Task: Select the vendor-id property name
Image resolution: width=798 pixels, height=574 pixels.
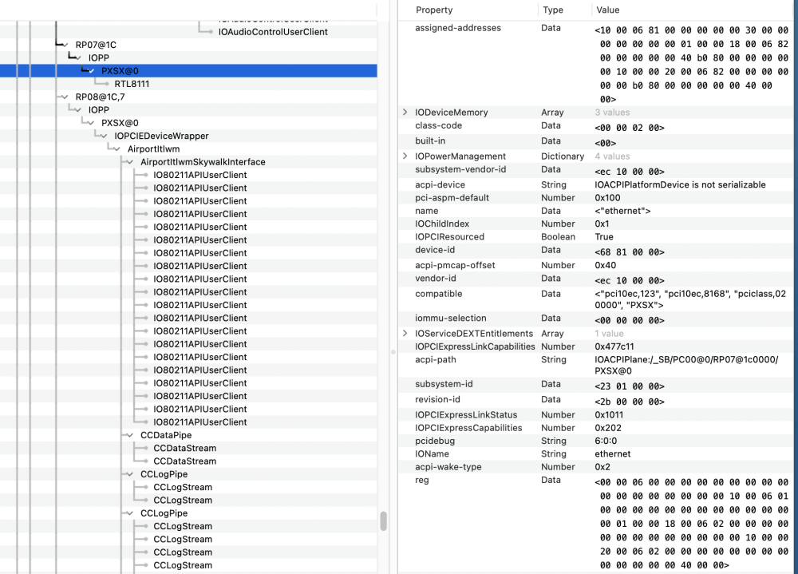Action: point(436,278)
